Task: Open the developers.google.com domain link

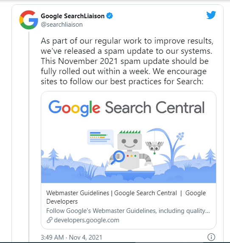Action: (87, 220)
